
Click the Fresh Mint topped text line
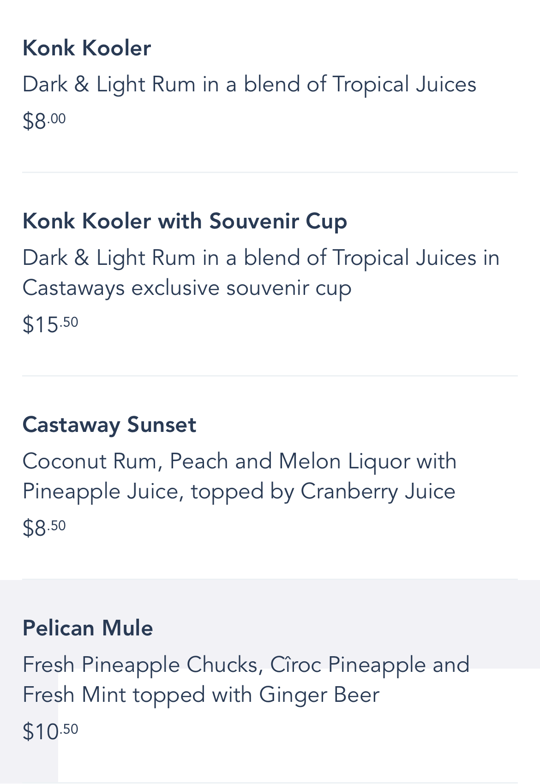click(201, 695)
